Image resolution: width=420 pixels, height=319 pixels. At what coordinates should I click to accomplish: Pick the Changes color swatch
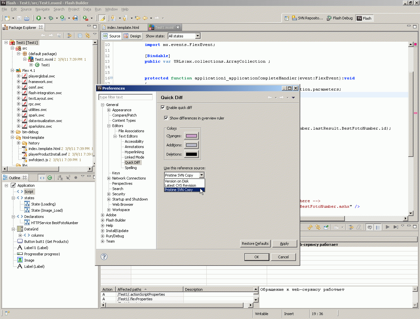[x=191, y=136]
